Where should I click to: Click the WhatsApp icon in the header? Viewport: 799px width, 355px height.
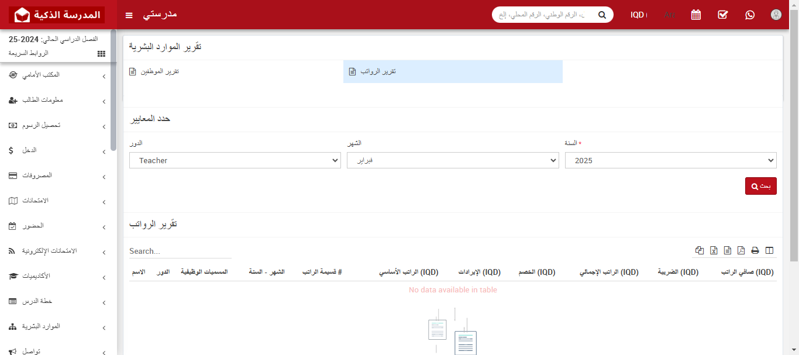pos(750,15)
